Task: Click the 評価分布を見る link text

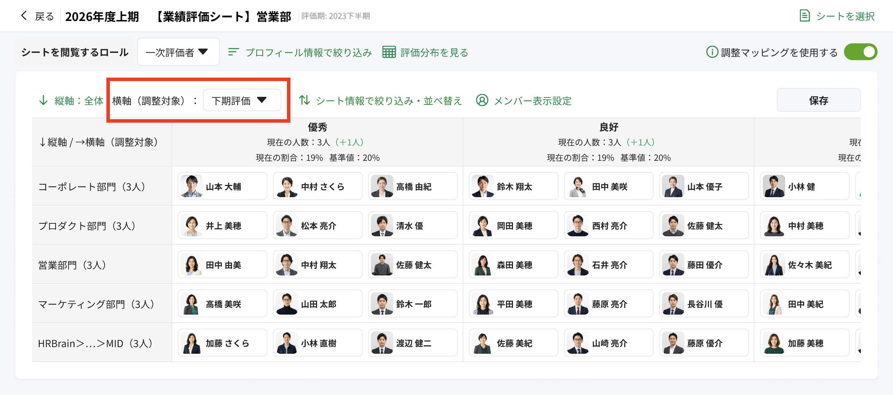Action: [434, 52]
